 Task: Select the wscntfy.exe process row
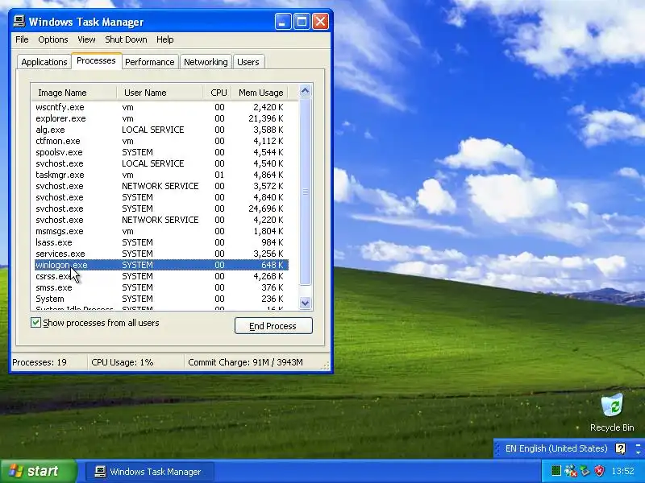click(x=162, y=107)
